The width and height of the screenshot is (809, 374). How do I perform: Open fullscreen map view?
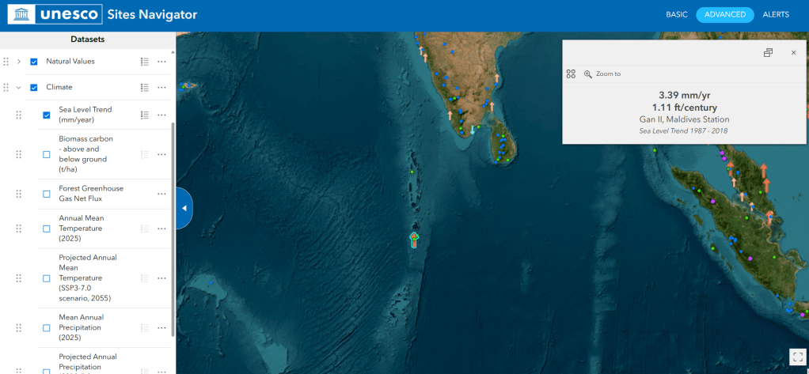(x=796, y=356)
